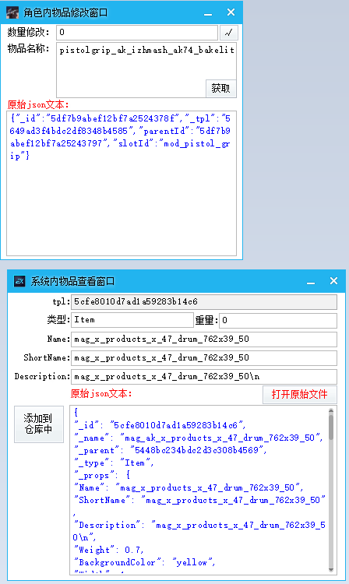Click the 数量修改 input field
This screenshot has width=349, height=584.
pyautogui.click(x=137, y=33)
